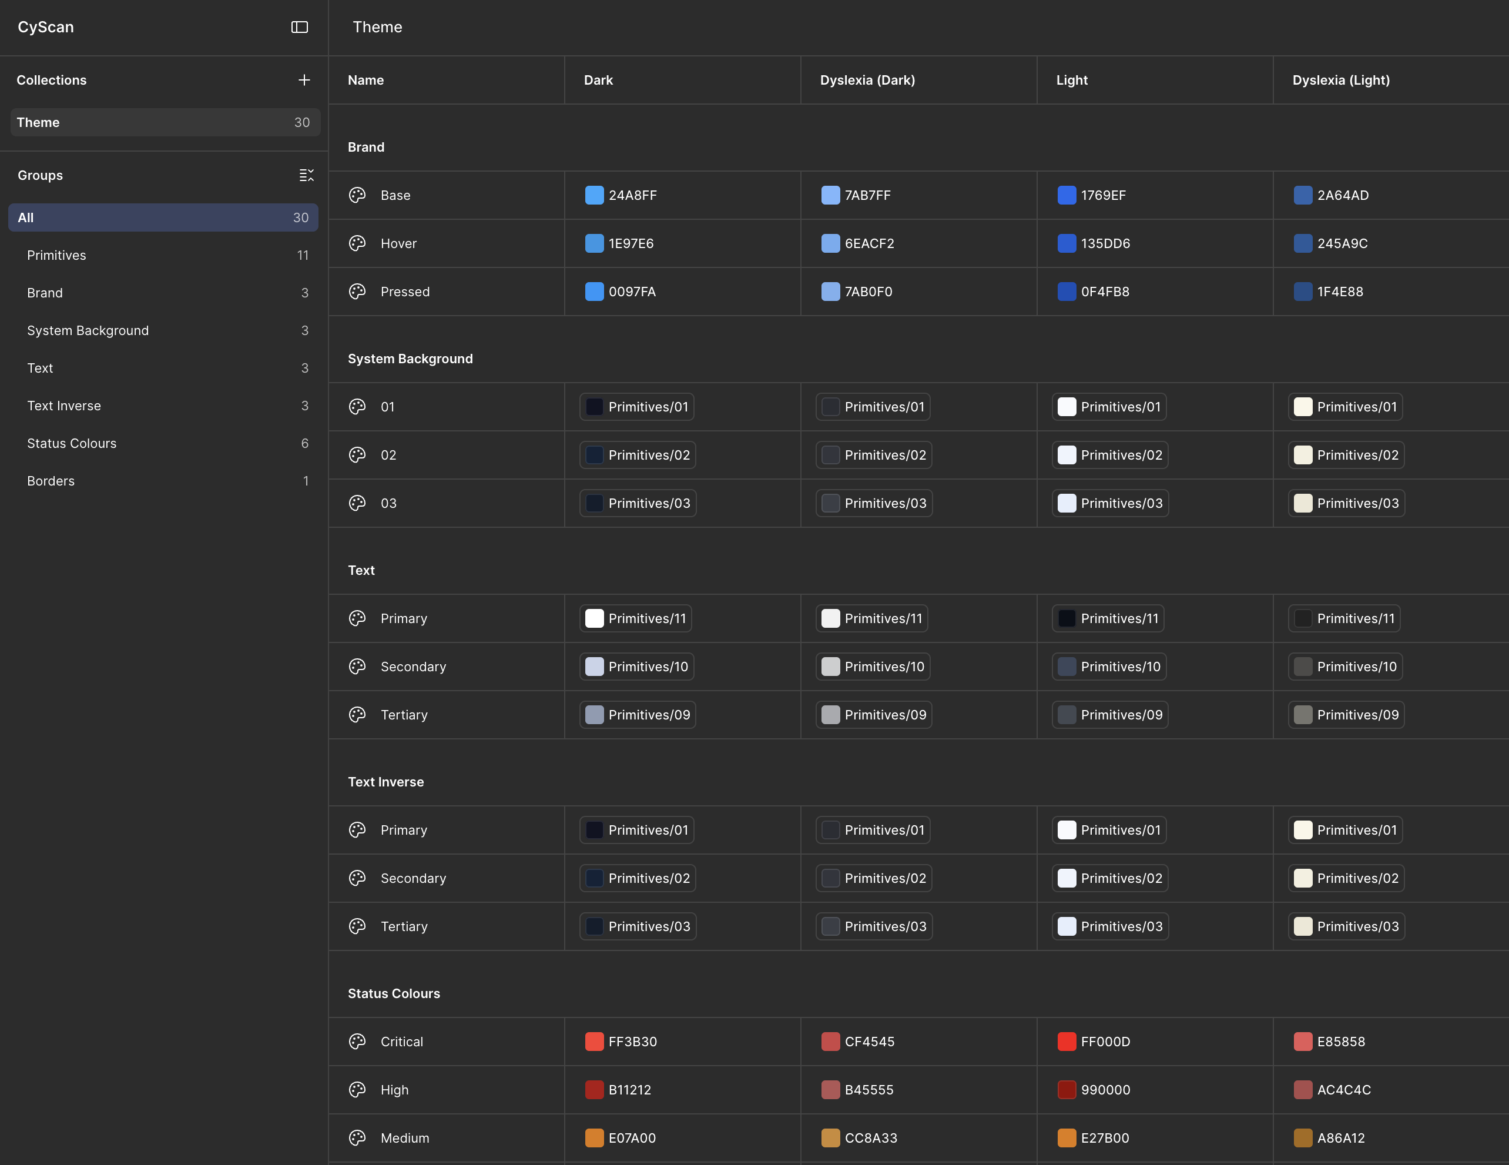Click the 24A8FF swatch for Base Dark
The height and width of the screenshot is (1165, 1509).
[x=594, y=196]
